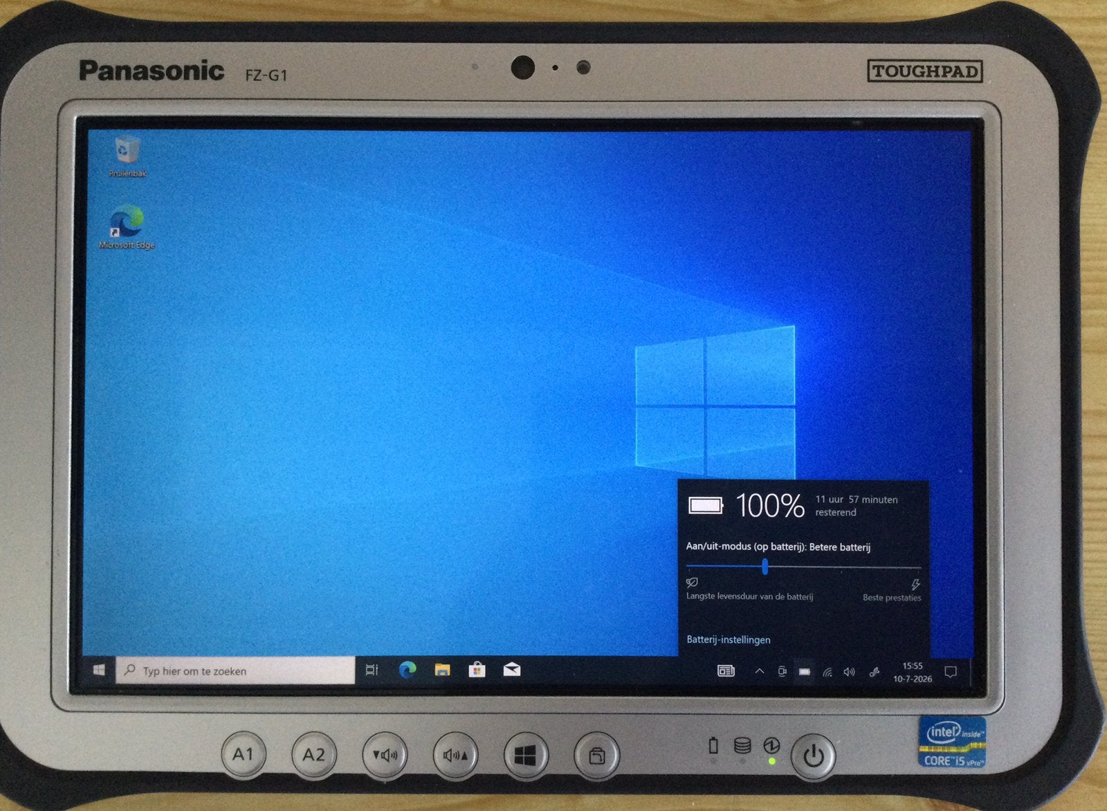
Task: Open File Explorer from the taskbar
Action: click(442, 670)
